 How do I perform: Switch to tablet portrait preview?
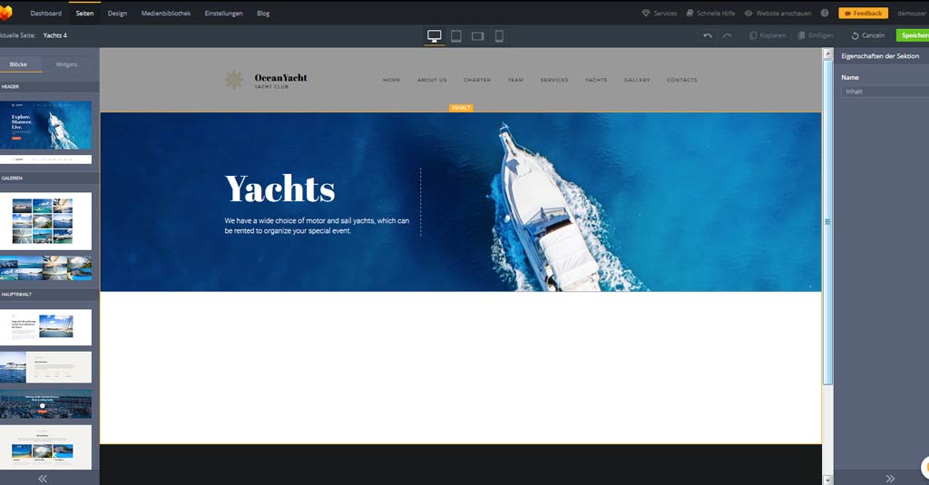456,36
